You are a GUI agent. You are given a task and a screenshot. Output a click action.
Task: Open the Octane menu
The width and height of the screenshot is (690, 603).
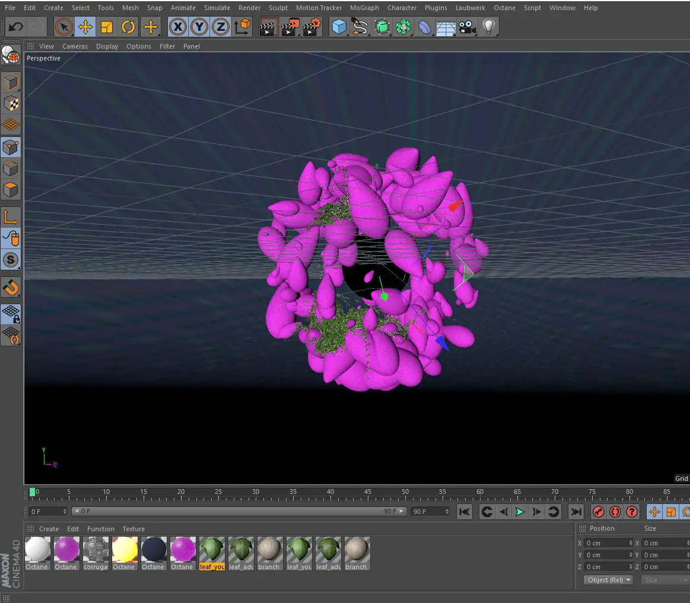[x=504, y=8]
